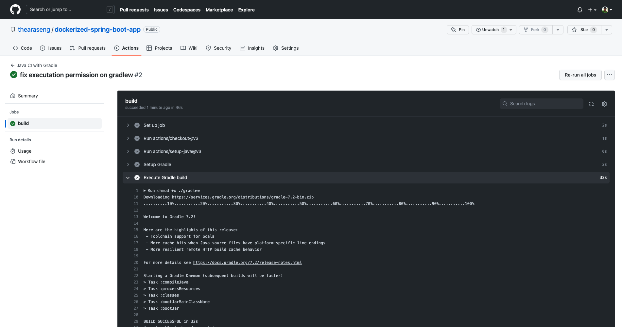
Task: Select the build job in sidebar
Action: click(x=54, y=123)
